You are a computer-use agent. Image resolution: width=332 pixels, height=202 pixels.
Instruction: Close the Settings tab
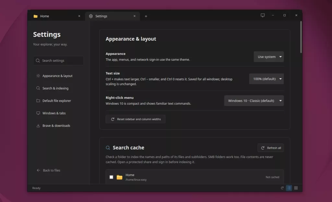coord(135,16)
